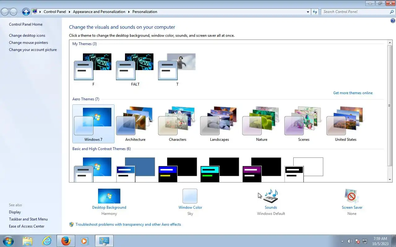Open Taskbar and Start Menu link
396x247 pixels.
tap(28, 219)
